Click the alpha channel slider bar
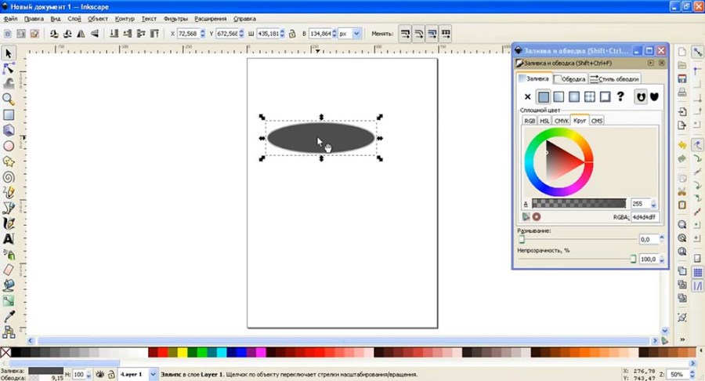705x381 pixels. [x=579, y=204]
